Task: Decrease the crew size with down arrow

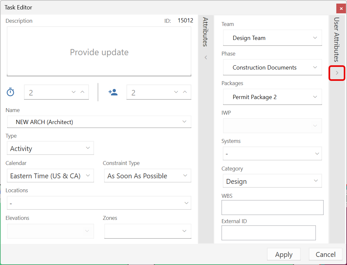Action: click(176, 92)
